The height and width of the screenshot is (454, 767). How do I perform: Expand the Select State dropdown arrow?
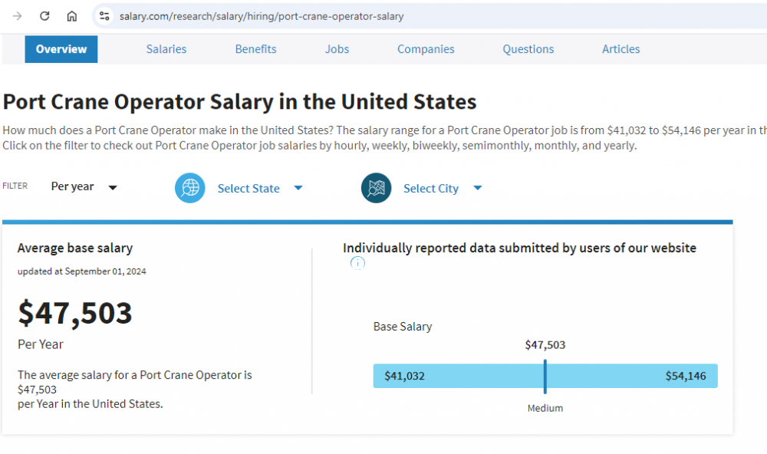tap(298, 188)
